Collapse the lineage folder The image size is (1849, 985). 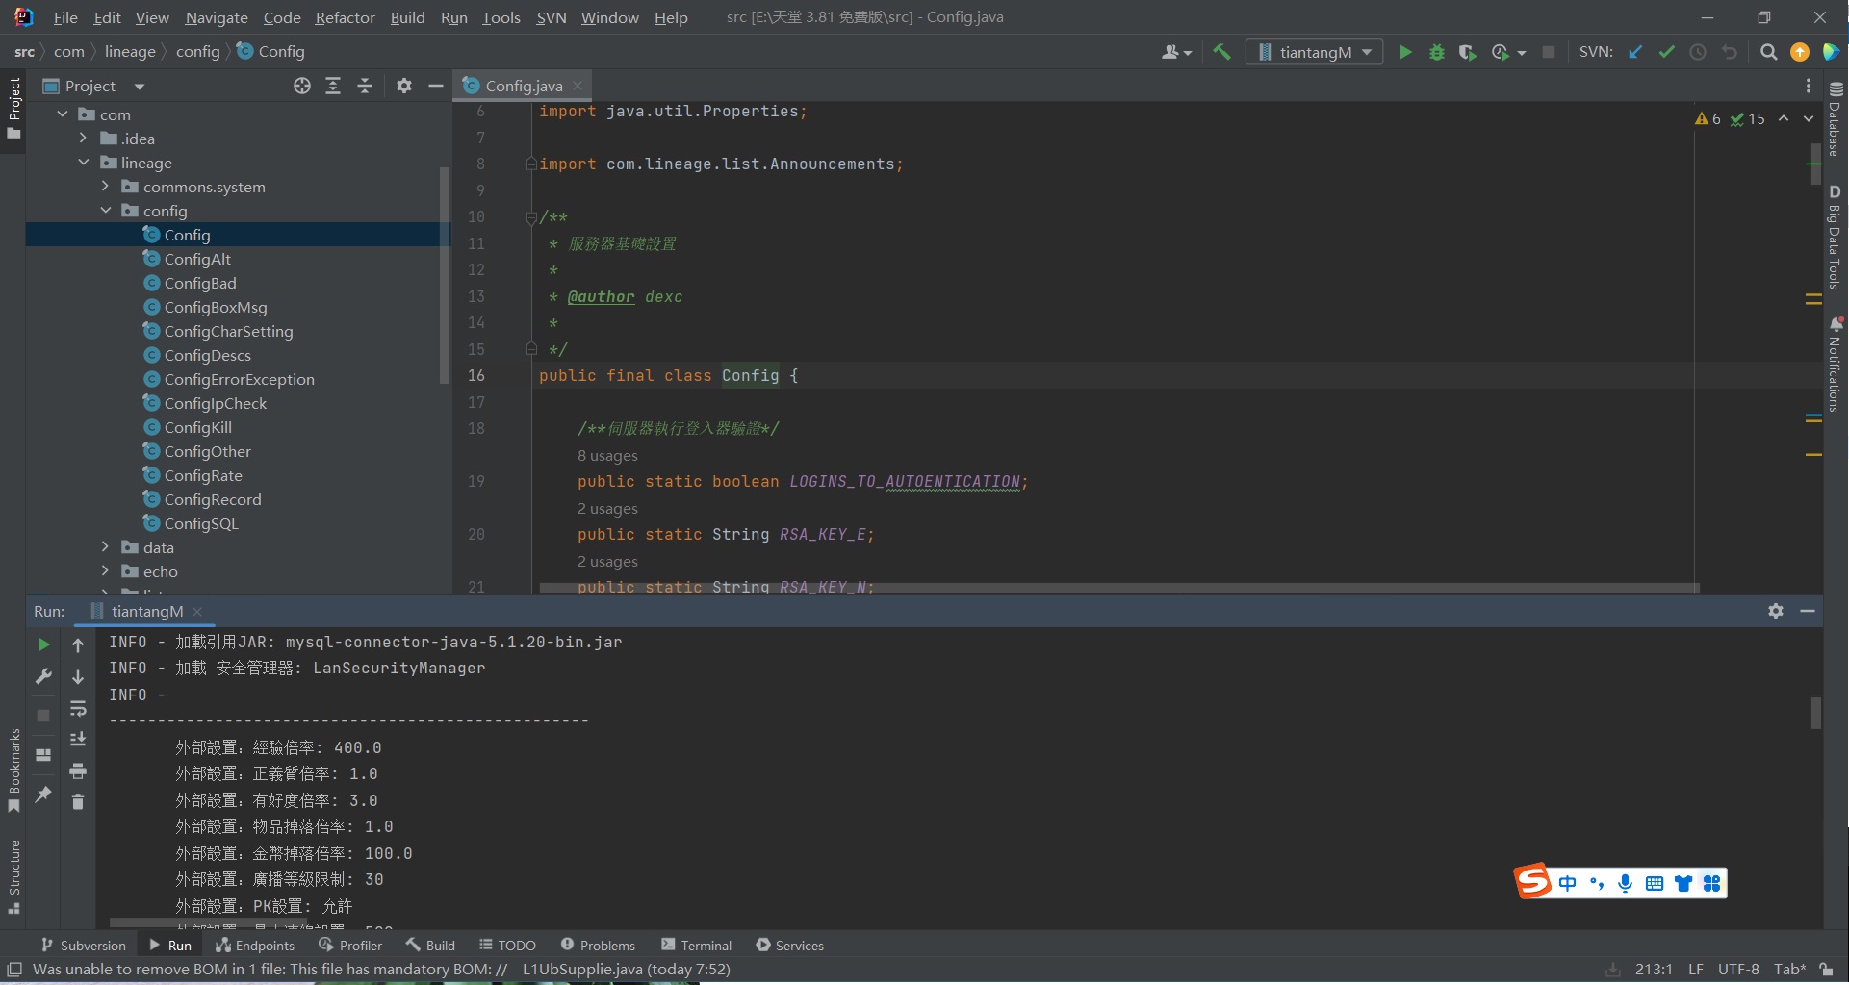(84, 163)
